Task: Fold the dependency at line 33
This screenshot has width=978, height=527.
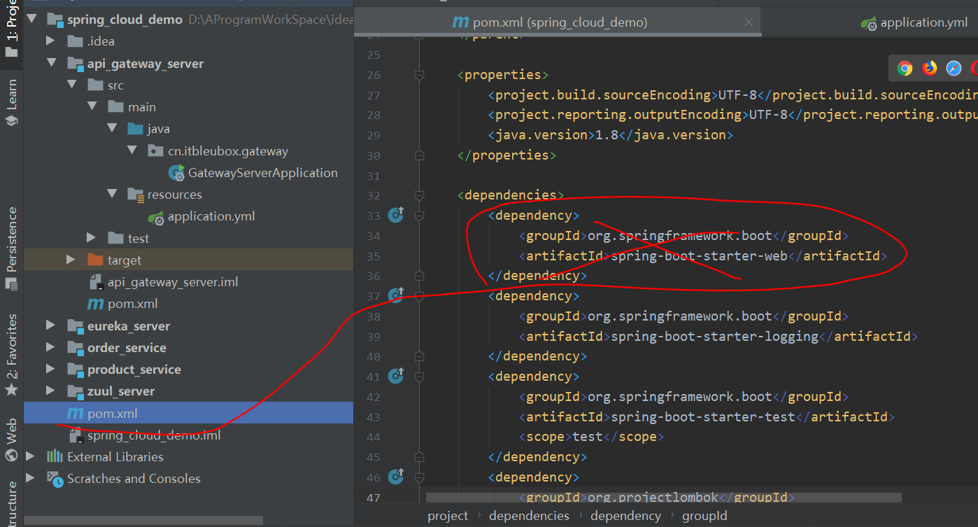Action: pos(419,216)
